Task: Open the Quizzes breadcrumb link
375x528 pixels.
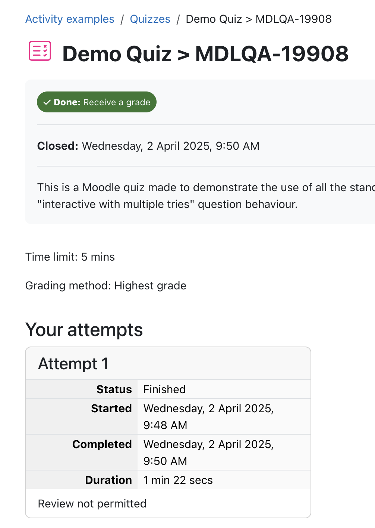Action: (x=150, y=19)
